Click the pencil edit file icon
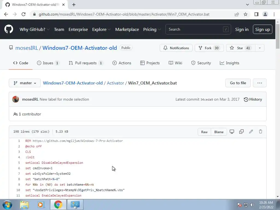This screenshot has height=210, width=280. (251, 132)
